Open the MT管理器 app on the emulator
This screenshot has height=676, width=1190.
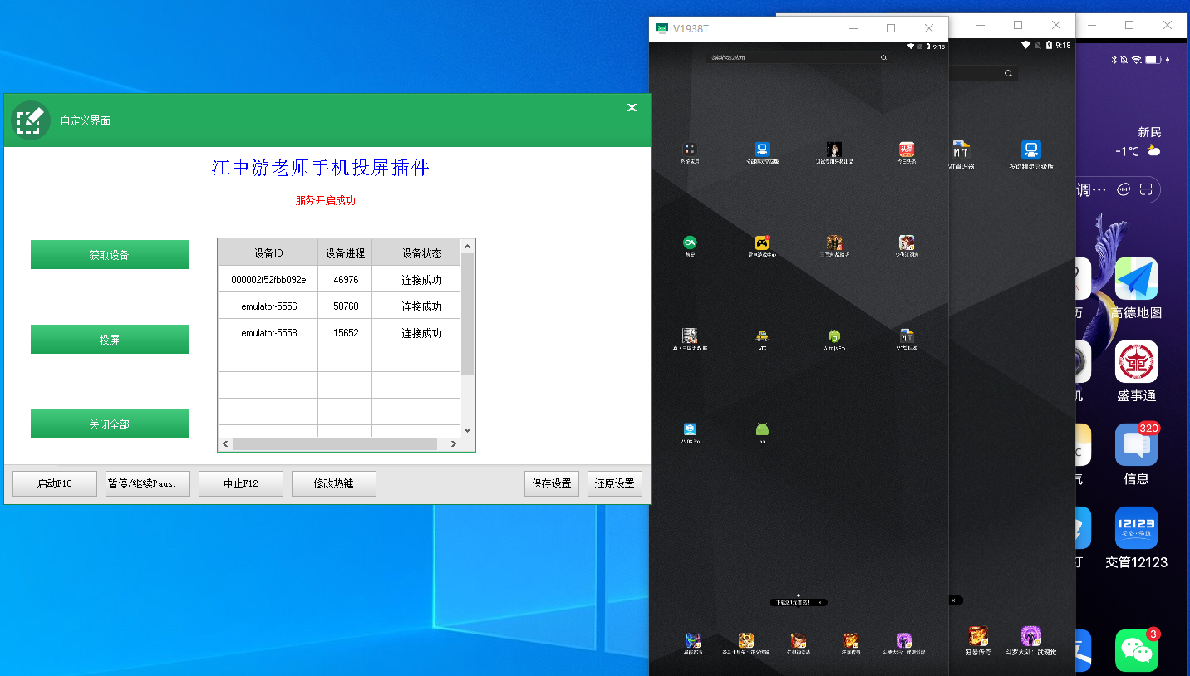[907, 336]
